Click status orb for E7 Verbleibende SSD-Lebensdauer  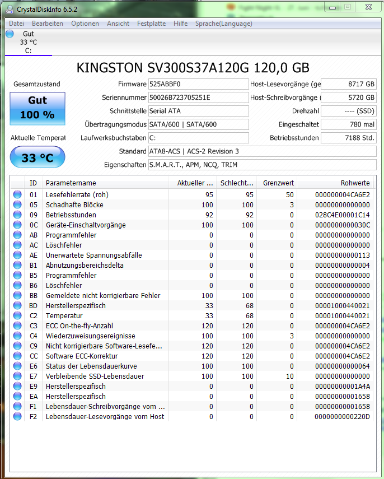pos(17,376)
